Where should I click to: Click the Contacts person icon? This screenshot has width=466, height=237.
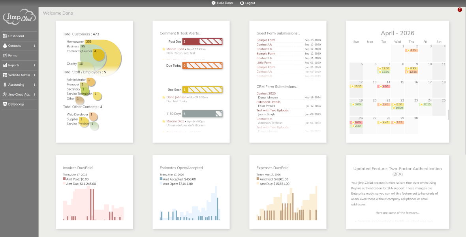[5, 46]
